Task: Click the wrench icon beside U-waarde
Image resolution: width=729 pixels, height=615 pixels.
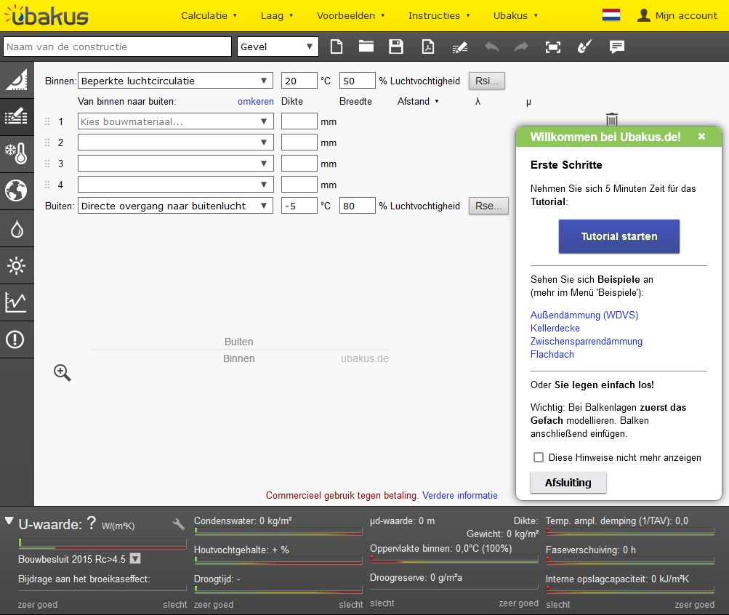Action: pos(179,524)
